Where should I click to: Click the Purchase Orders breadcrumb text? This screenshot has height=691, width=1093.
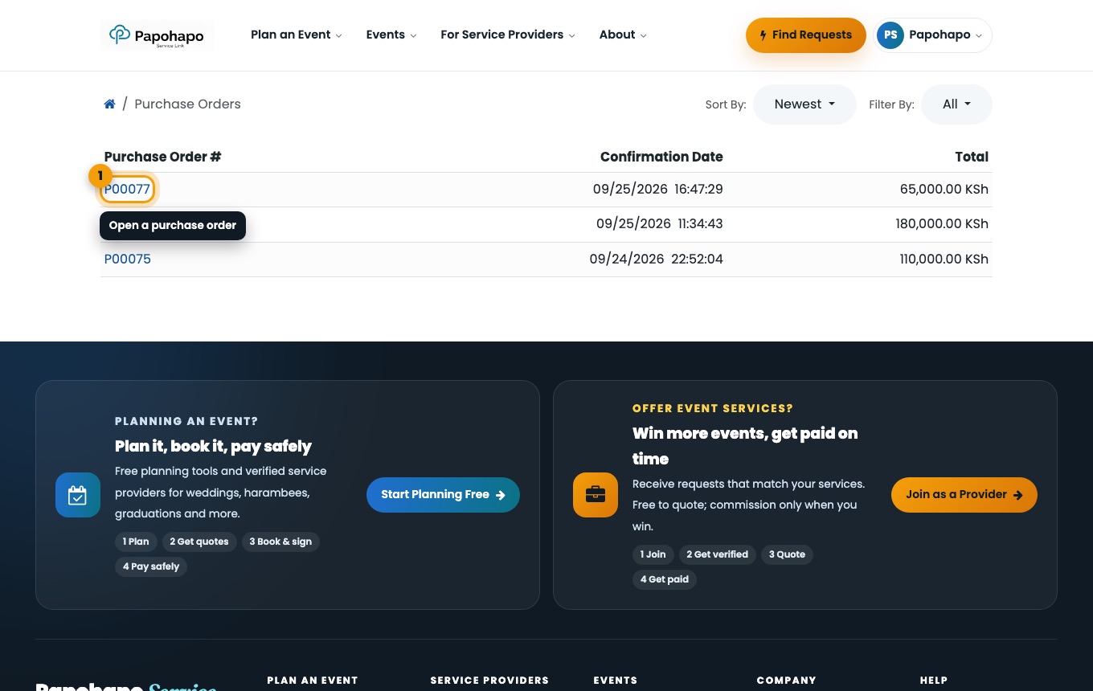[x=187, y=104]
